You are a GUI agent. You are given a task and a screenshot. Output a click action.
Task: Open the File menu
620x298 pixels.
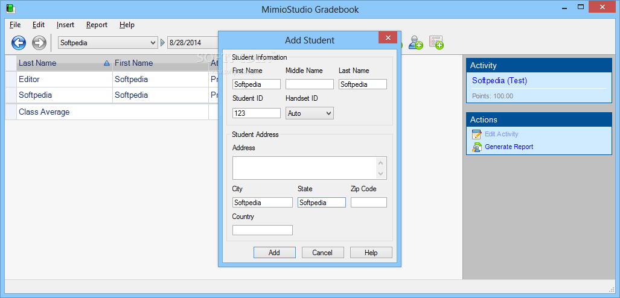click(15, 25)
